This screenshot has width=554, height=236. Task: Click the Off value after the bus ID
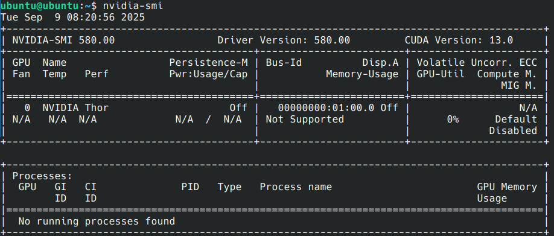(x=389, y=108)
